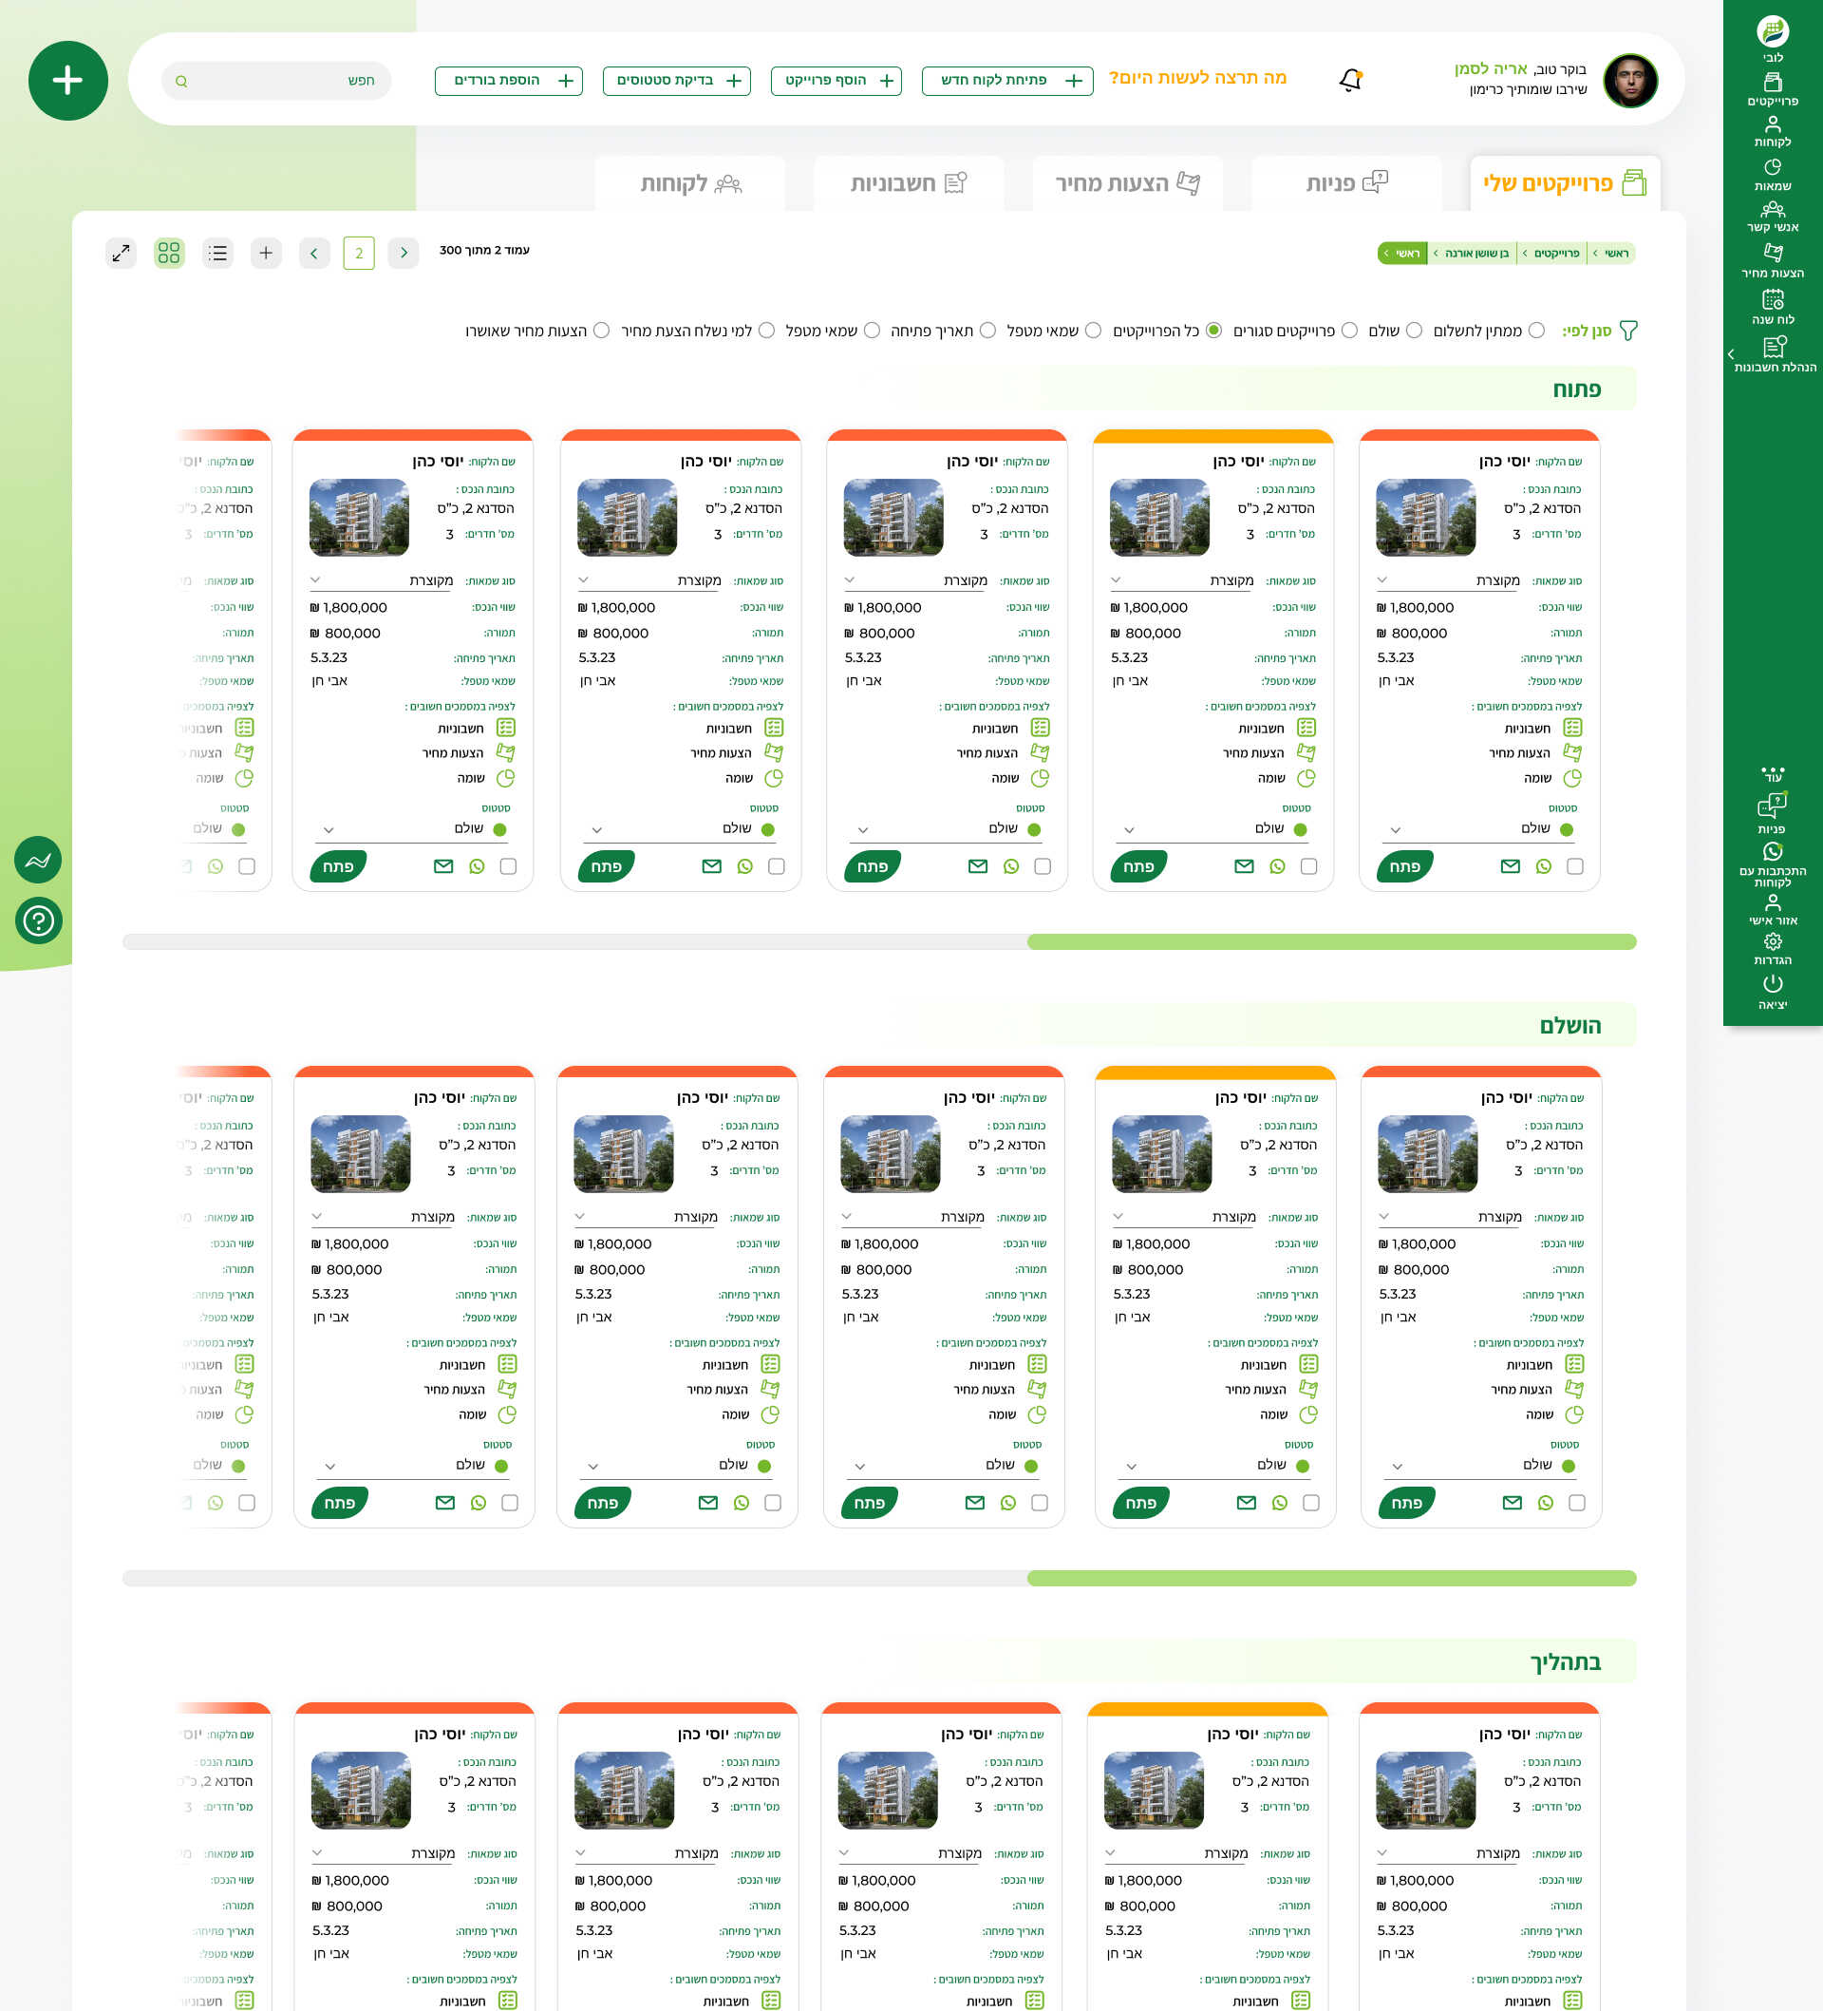Open הנהלת חשבונות in sidebar

[1776, 354]
